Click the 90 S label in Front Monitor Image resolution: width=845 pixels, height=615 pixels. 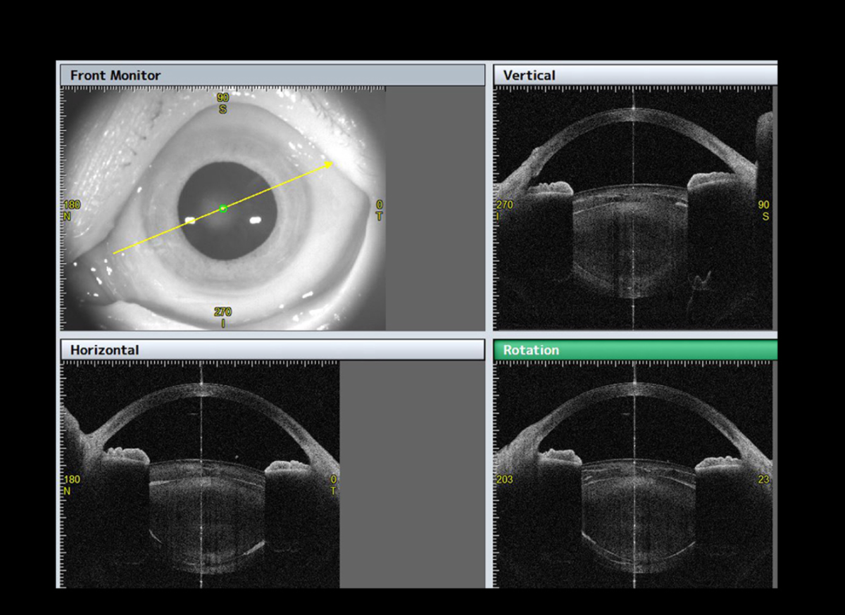tap(223, 103)
